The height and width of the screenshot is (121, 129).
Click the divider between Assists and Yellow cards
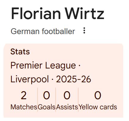pyautogui.click(x=78, y=99)
